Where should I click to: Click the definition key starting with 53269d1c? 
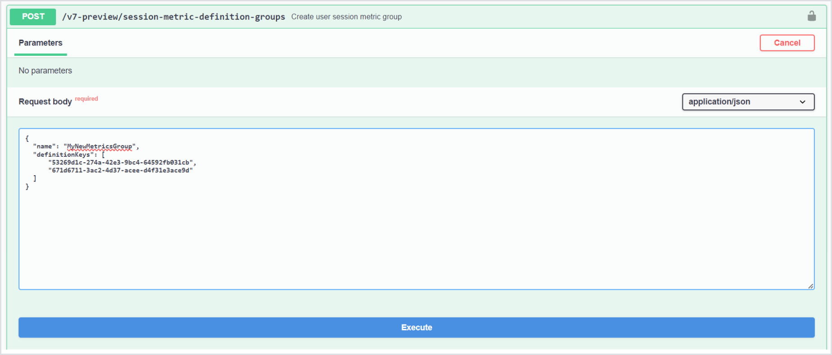(x=121, y=163)
